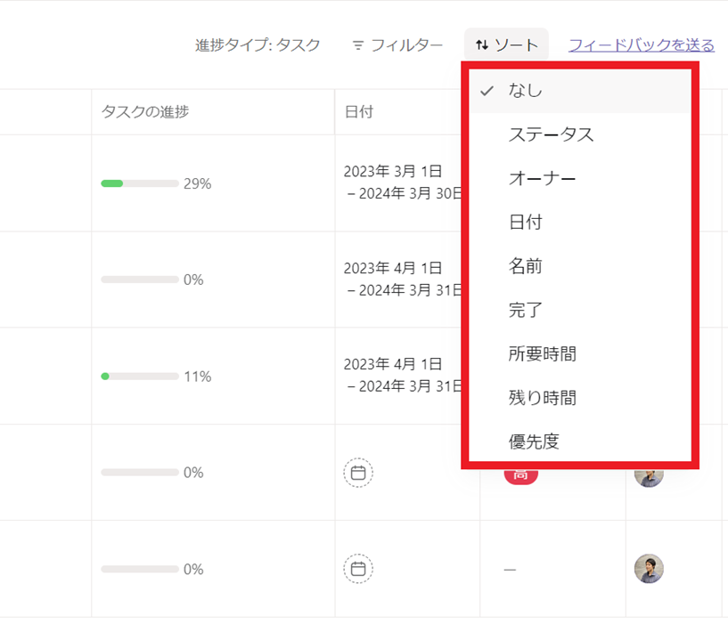Click the calendar icon in last row
Viewport: 728px width, 624px height.
358,568
